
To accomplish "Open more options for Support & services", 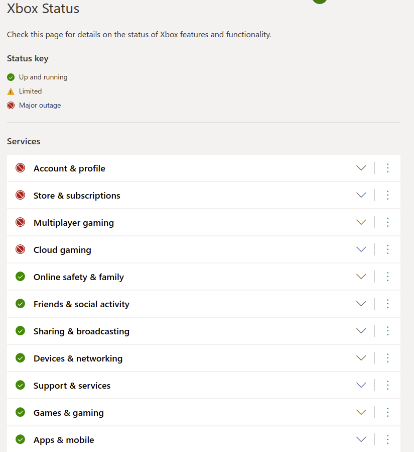I will pyautogui.click(x=388, y=385).
